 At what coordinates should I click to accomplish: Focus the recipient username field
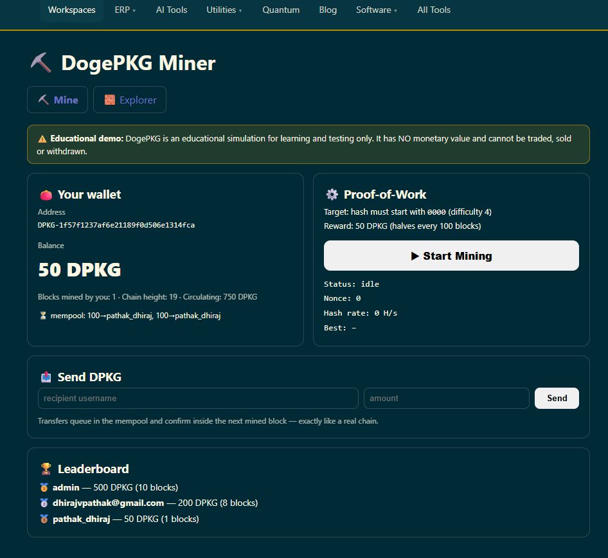(x=198, y=398)
